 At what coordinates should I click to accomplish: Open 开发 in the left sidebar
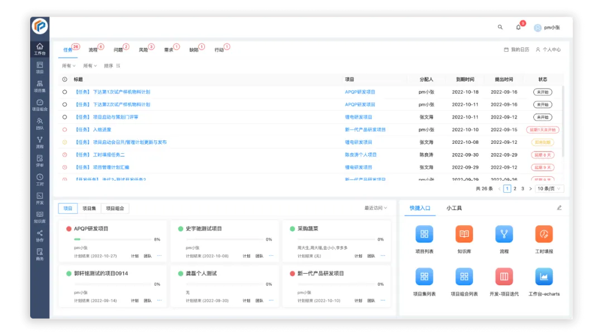[40, 198]
